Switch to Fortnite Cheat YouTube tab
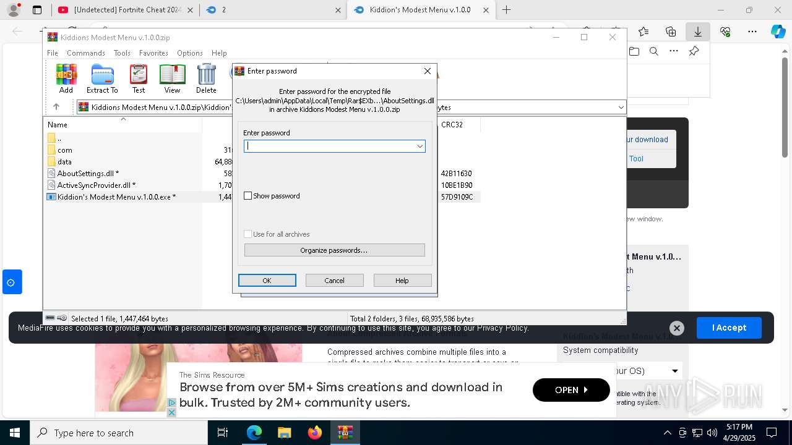The height and width of the screenshot is (445, 792). (124, 10)
